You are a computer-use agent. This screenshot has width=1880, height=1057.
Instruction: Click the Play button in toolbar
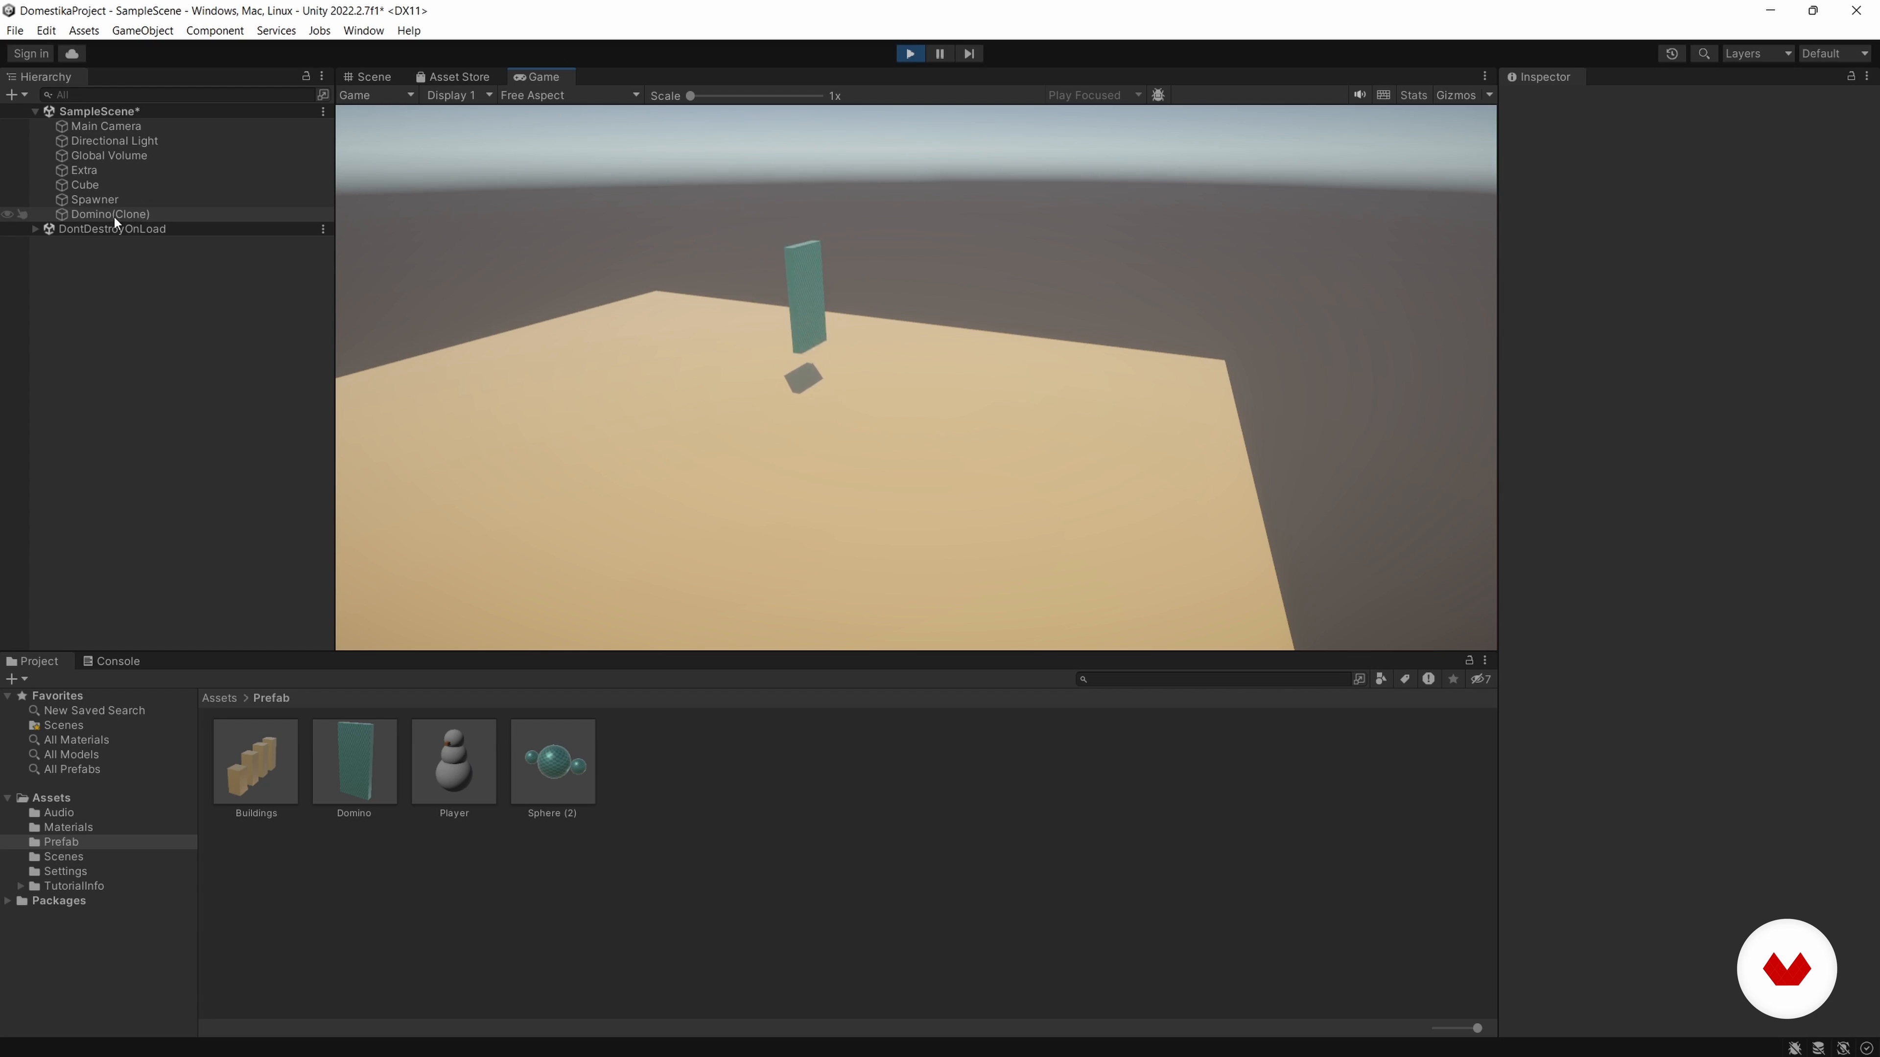[x=910, y=53]
